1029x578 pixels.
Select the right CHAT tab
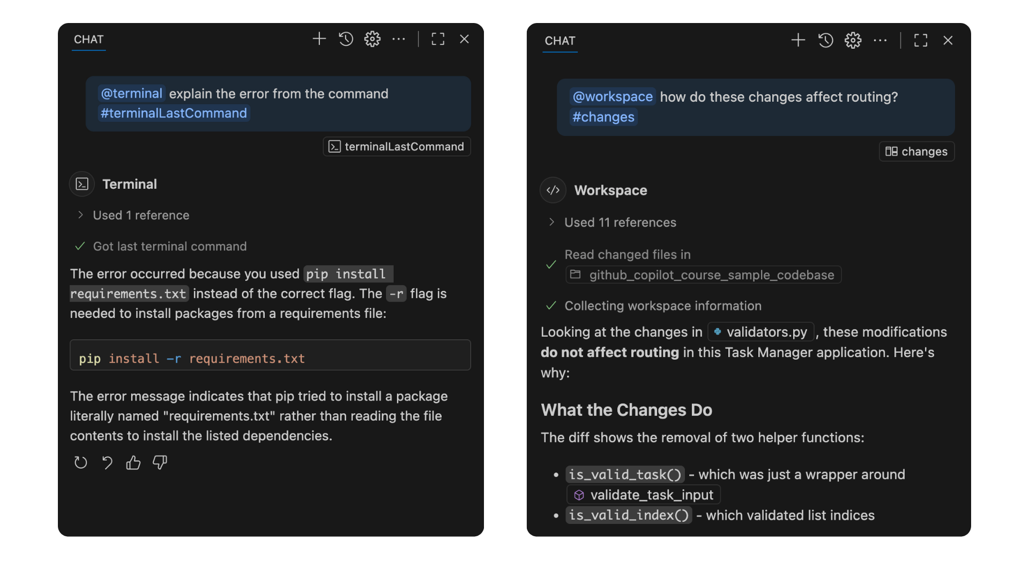pos(560,41)
